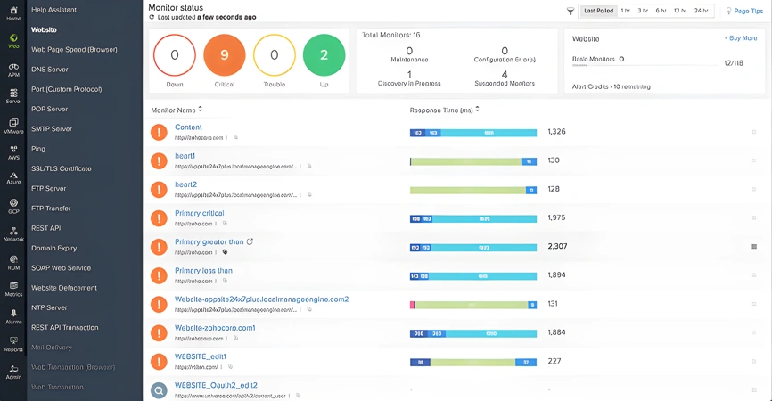The image size is (772, 401).
Task: Open the Admin sidebar icon
Action: tap(13, 369)
